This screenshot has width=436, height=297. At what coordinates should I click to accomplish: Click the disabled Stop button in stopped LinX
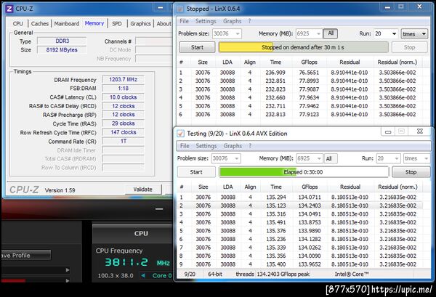coord(409,47)
